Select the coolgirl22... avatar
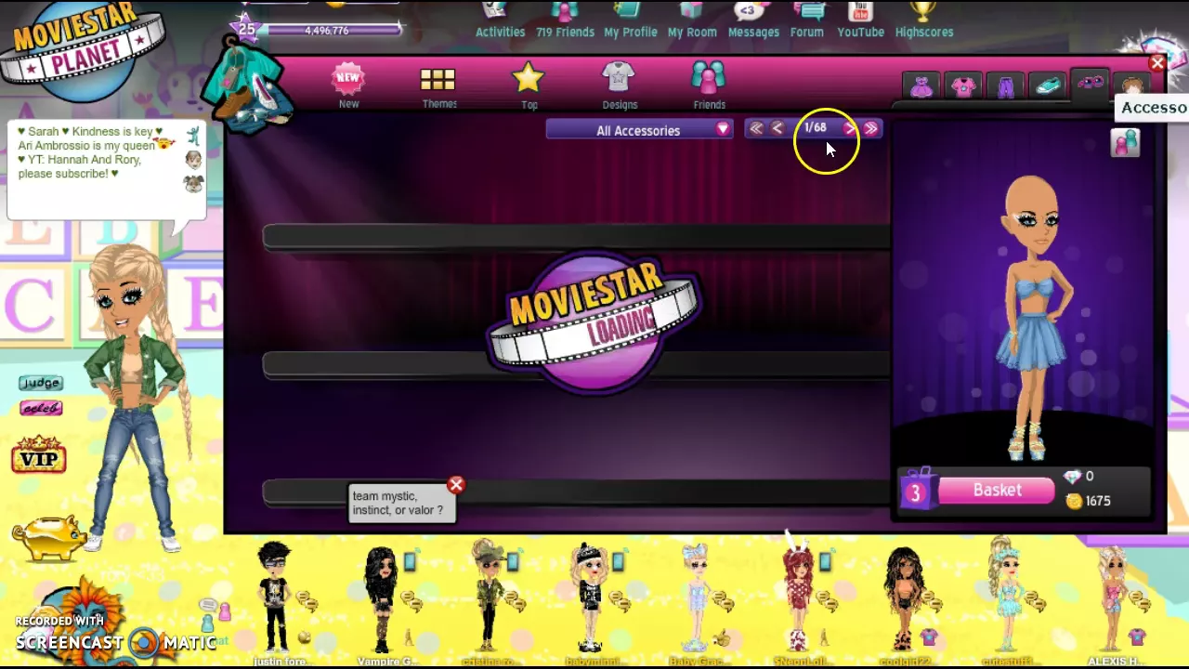 [x=903, y=599]
